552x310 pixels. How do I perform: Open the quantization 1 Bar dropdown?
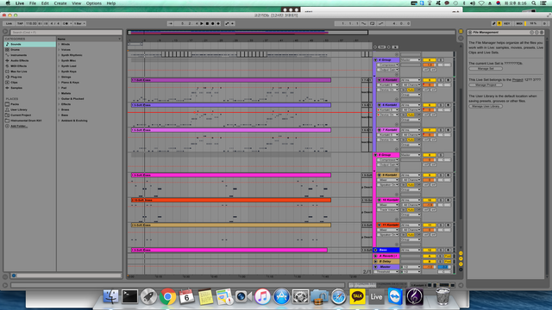(79, 23)
